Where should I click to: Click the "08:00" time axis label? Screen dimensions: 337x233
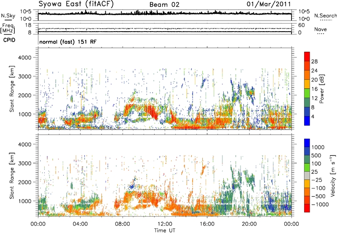[x=123, y=224]
